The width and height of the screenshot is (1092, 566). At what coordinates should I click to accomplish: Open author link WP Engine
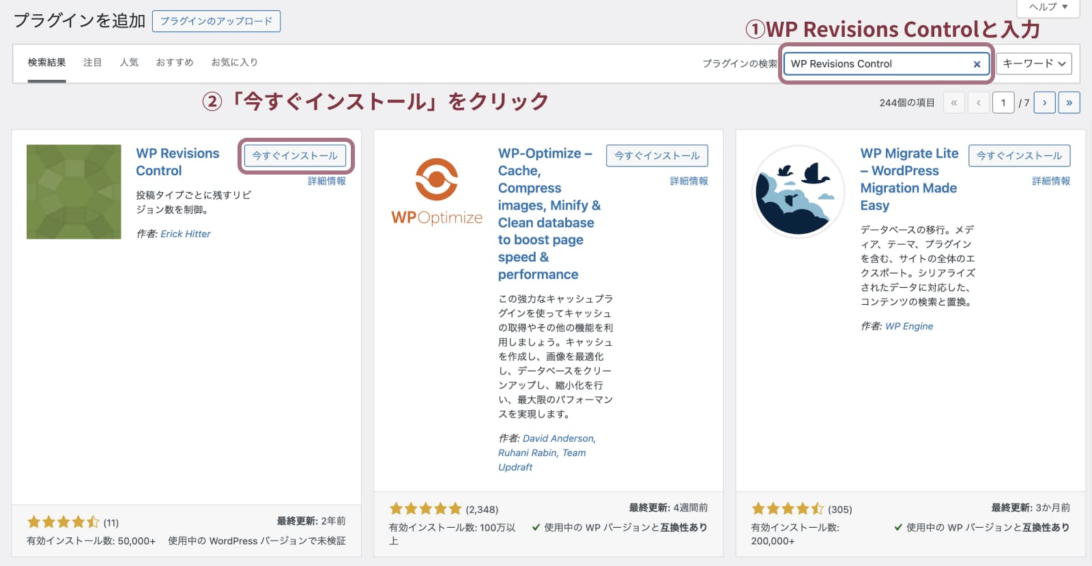[x=909, y=327]
